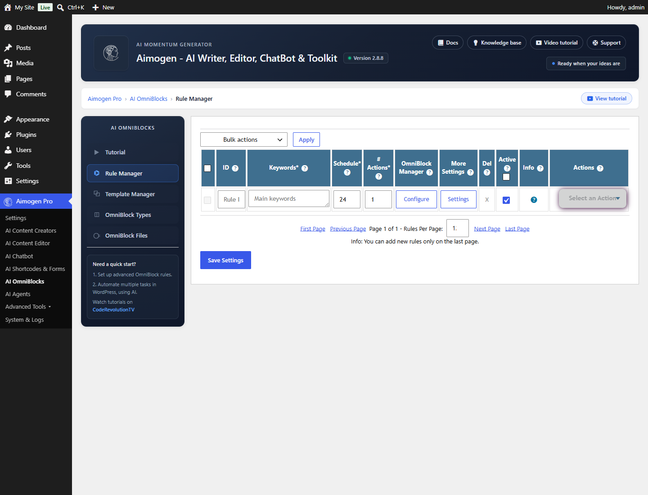Click the Rules Per Page input
Image resolution: width=648 pixels, height=495 pixels.
tap(458, 228)
